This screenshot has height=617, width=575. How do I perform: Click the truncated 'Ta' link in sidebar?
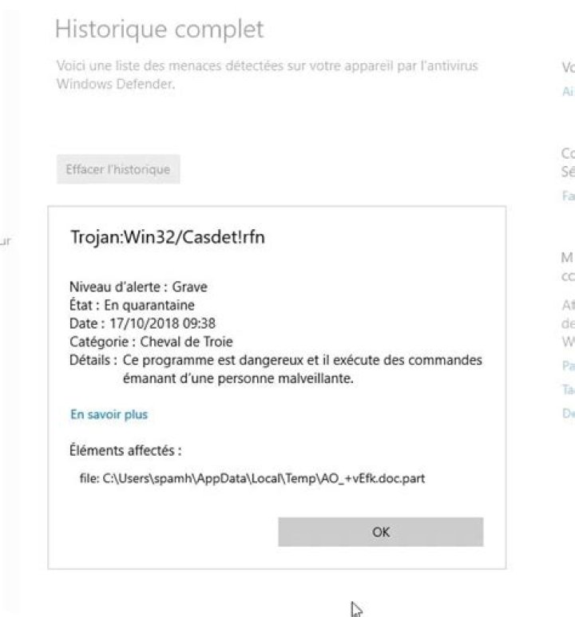pyautogui.click(x=567, y=390)
